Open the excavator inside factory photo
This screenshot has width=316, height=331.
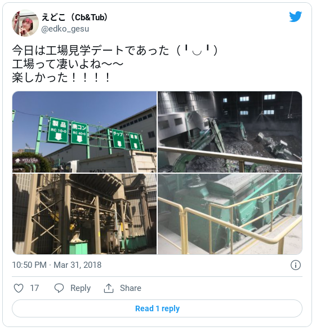click(230, 132)
